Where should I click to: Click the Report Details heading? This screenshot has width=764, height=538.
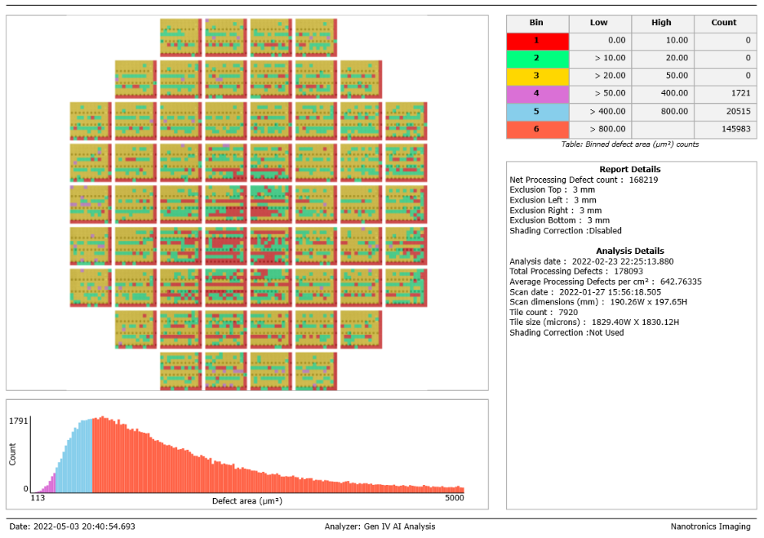[629, 170]
